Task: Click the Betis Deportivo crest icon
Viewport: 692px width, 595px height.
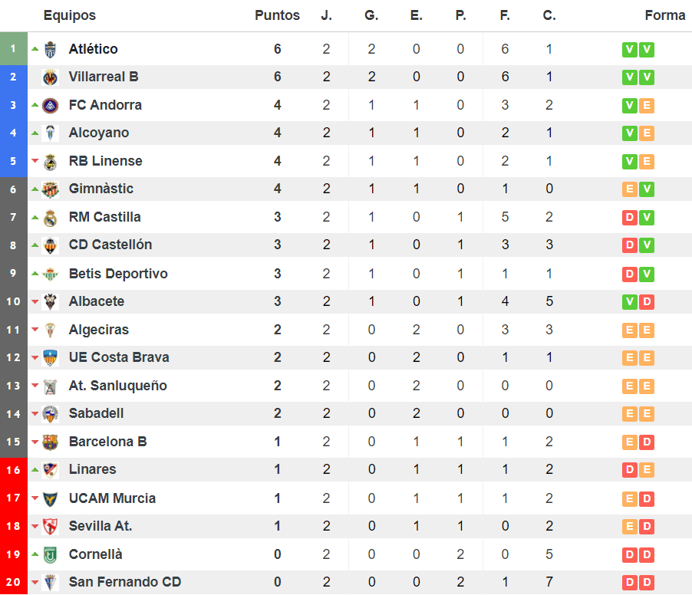Action: [51, 274]
